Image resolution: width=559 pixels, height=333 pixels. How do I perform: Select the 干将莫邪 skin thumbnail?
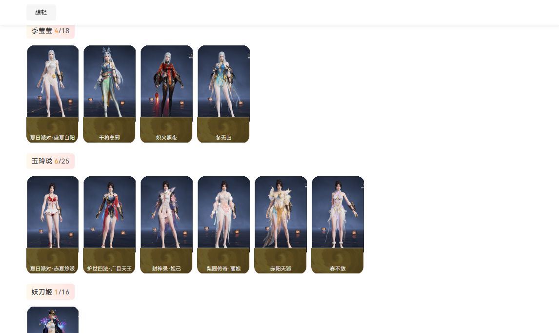(109, 94)
